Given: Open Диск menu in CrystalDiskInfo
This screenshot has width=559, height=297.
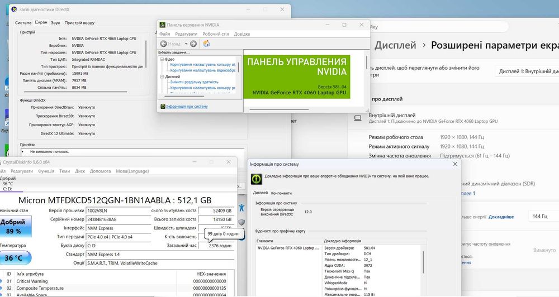Looking at the screenshot, I should (x=80, y=171).
